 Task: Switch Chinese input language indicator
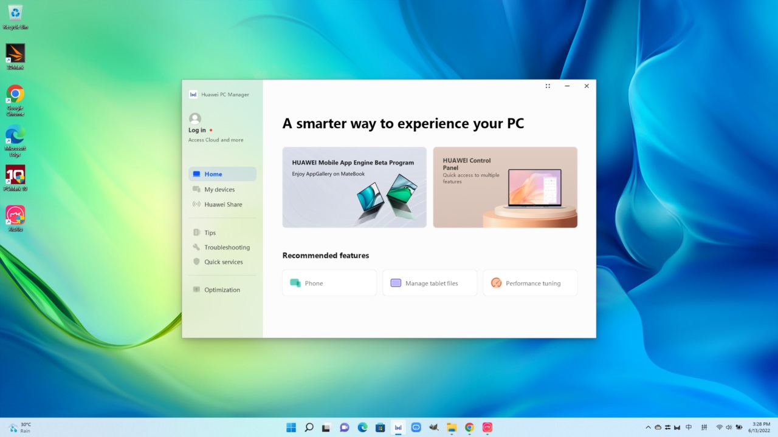tap(689, 427)
